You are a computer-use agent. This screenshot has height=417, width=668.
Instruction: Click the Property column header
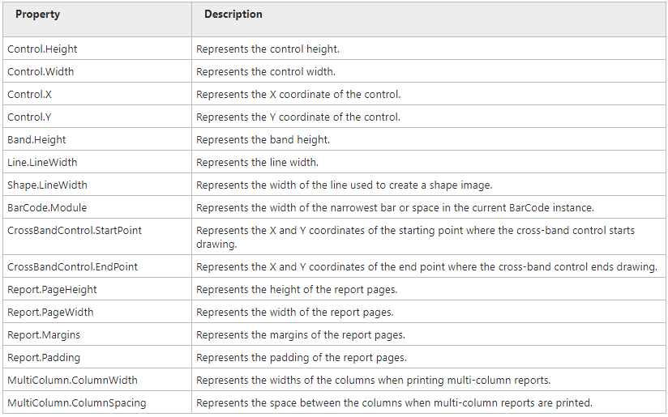(x=37, y=15)
